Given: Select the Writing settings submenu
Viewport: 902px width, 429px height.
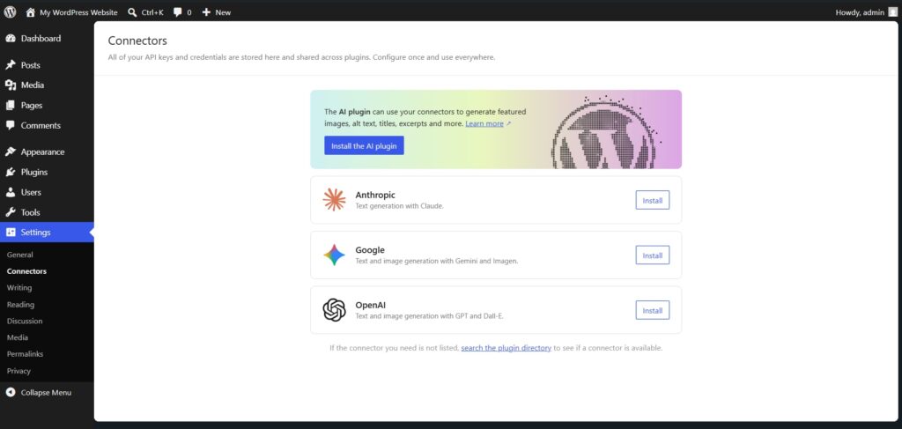Looking at the screenshot, I should (19, 287).
